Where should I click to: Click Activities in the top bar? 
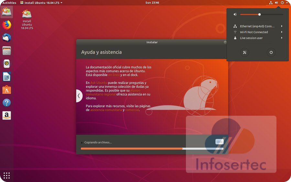[9, 3]
